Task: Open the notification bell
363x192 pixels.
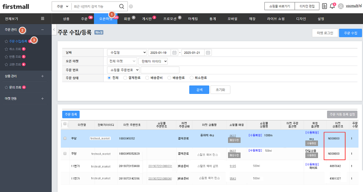Action: (332, 6)
